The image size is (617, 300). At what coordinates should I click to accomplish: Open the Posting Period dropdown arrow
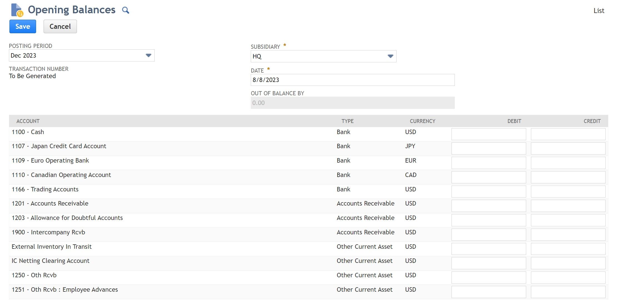148,55
